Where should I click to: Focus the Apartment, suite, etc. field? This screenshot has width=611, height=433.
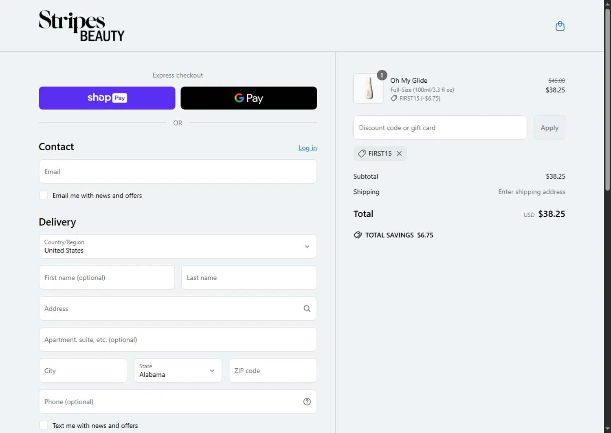pos(178,339)
